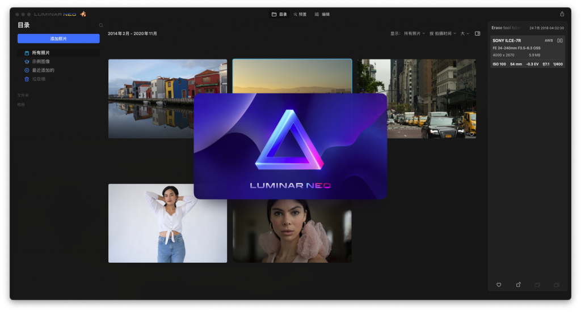Click the 54 mm focal length value
The height and width of the screenshot is (312, 581).
(516, 65)
